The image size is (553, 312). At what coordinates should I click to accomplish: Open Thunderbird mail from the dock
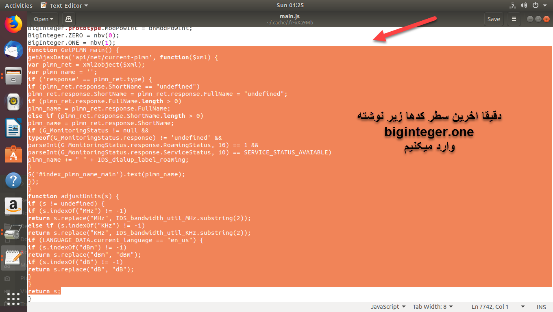pyautogui.click(x=13, y=50)
